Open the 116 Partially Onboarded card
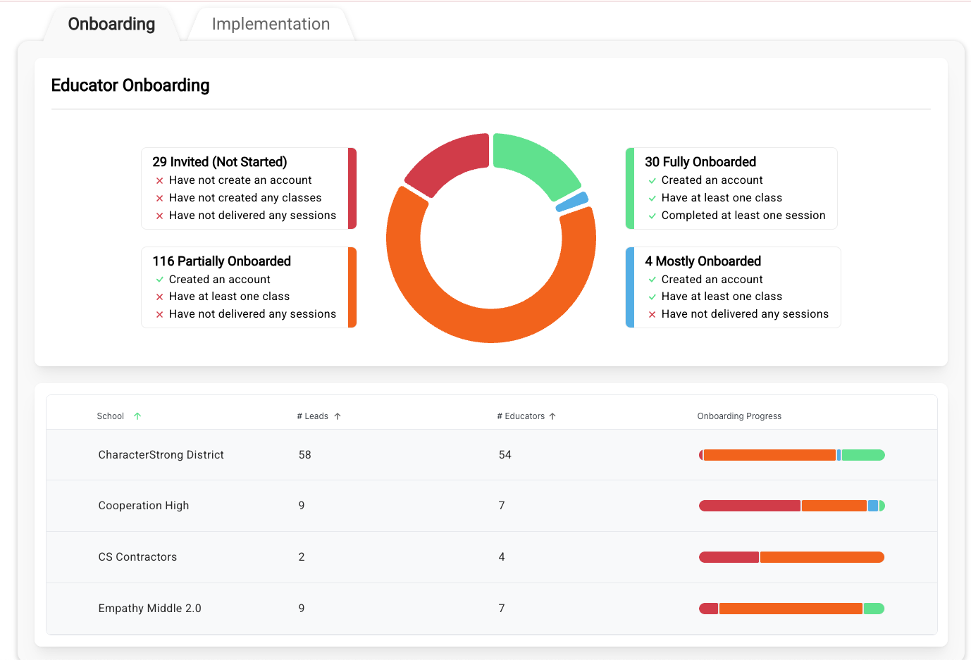Screen dimensions: 971x660 (x=249, y=287)
